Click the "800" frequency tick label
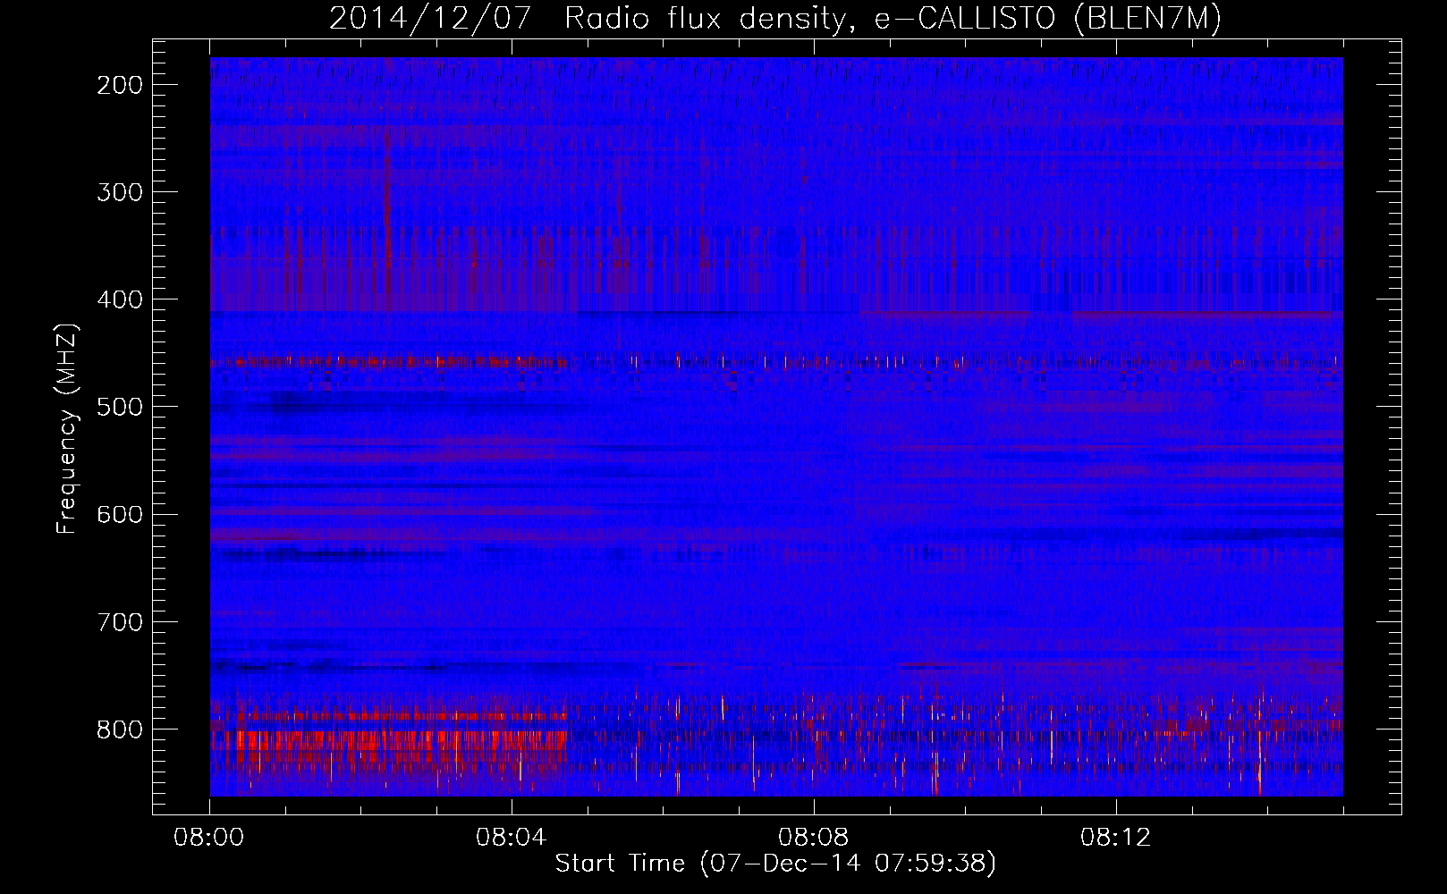This screenshot has width=1447, height=894. 120,729
